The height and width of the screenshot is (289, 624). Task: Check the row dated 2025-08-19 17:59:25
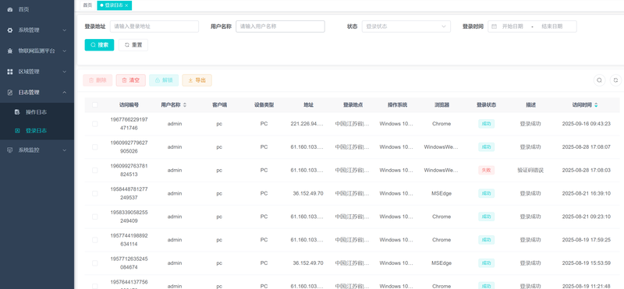(x=94, y=240)
